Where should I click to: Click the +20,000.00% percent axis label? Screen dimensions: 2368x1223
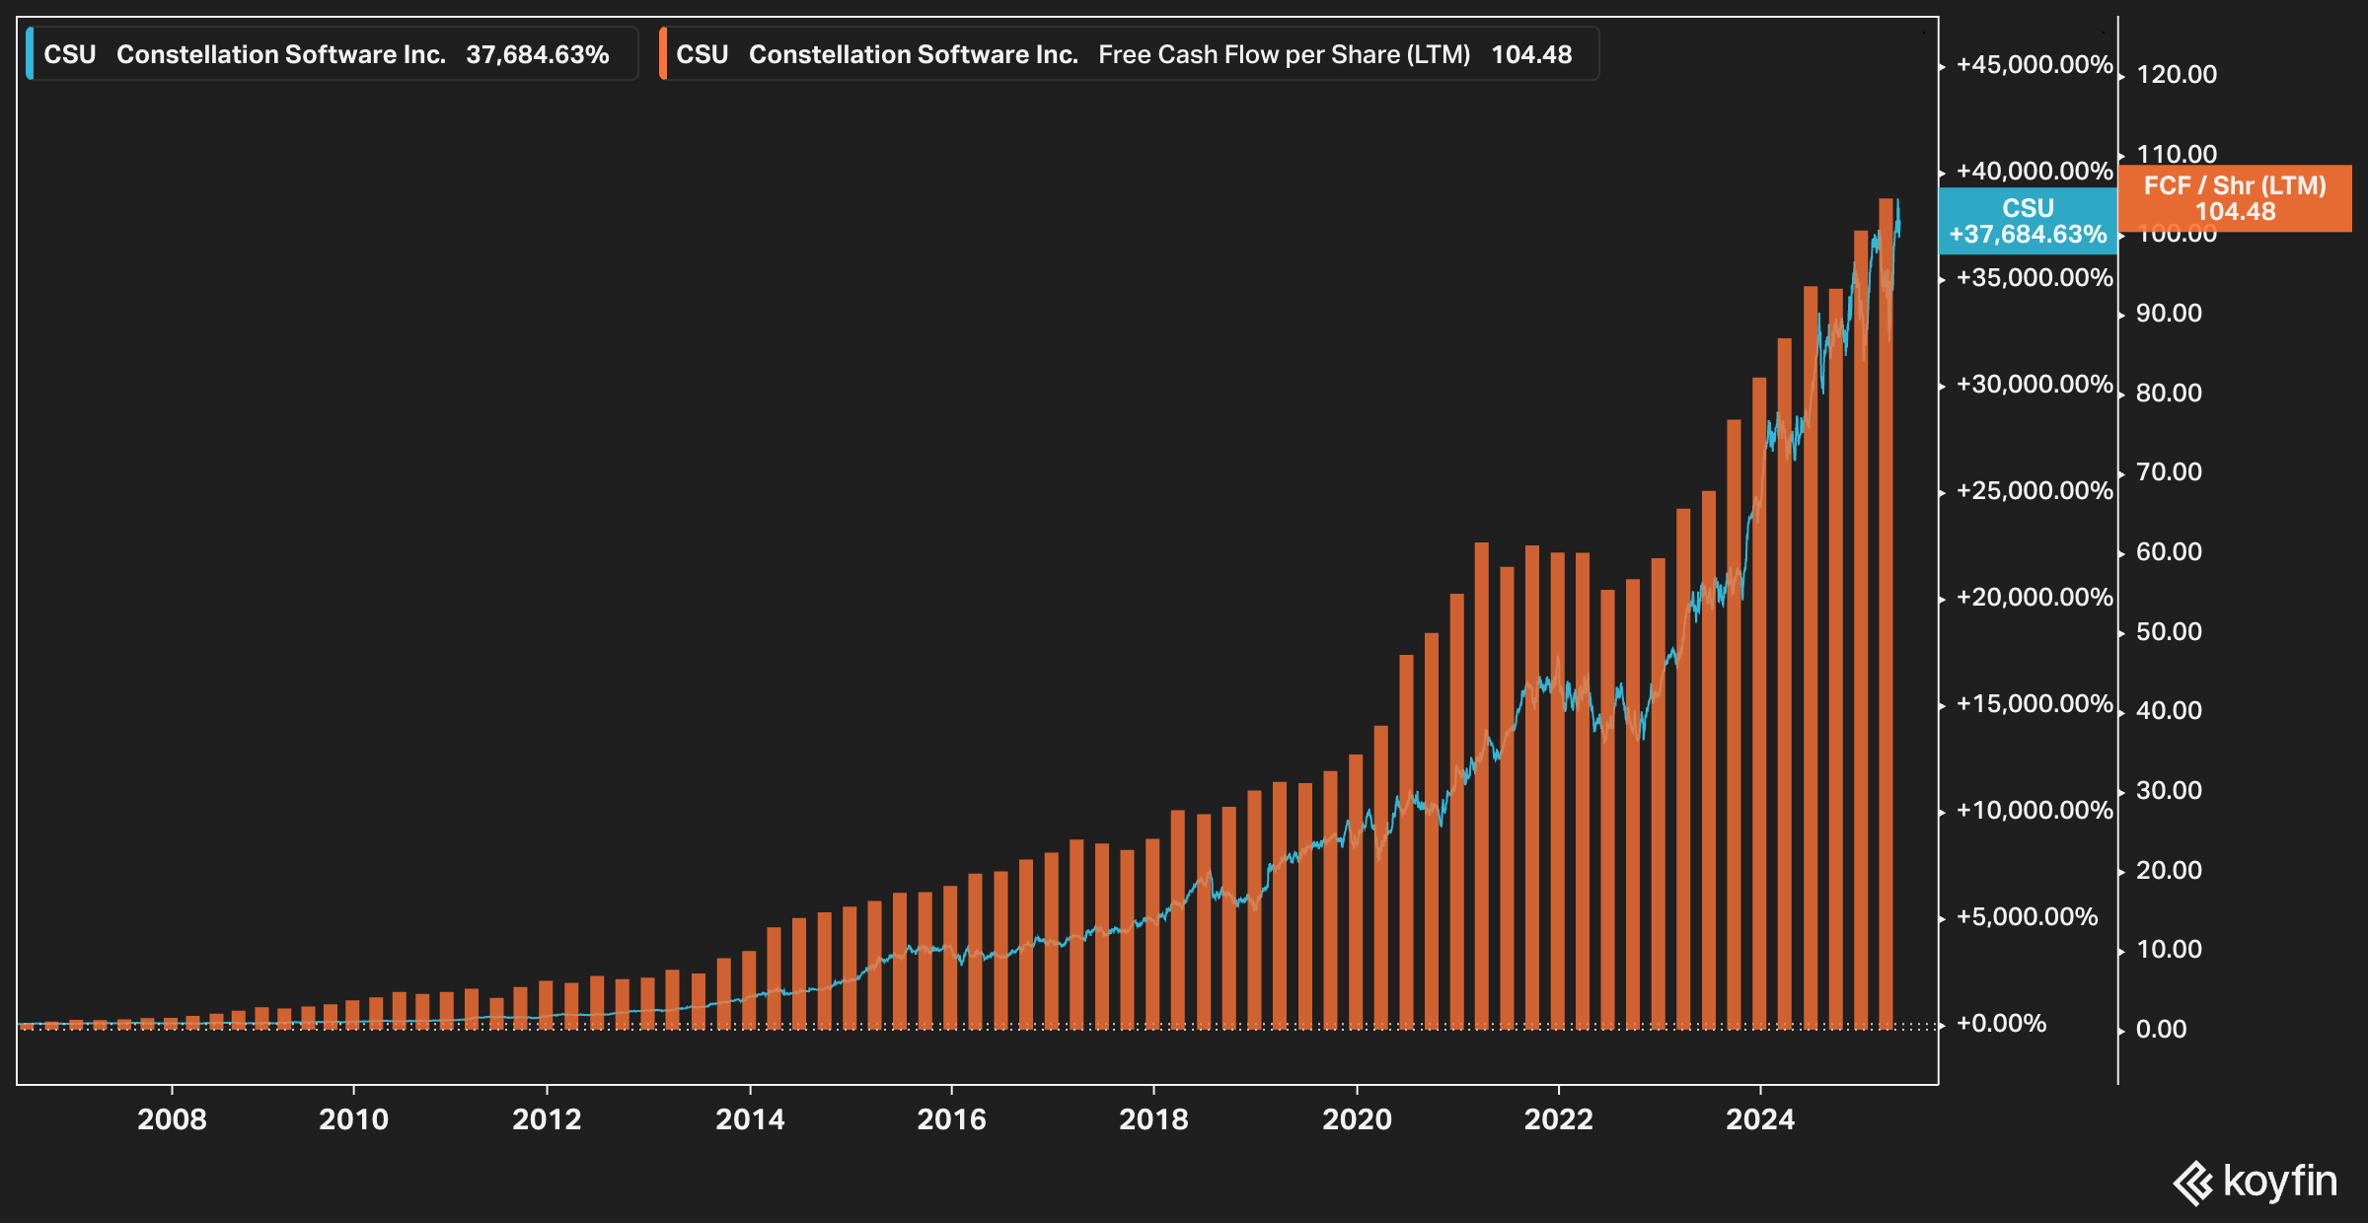[2035, 598]
